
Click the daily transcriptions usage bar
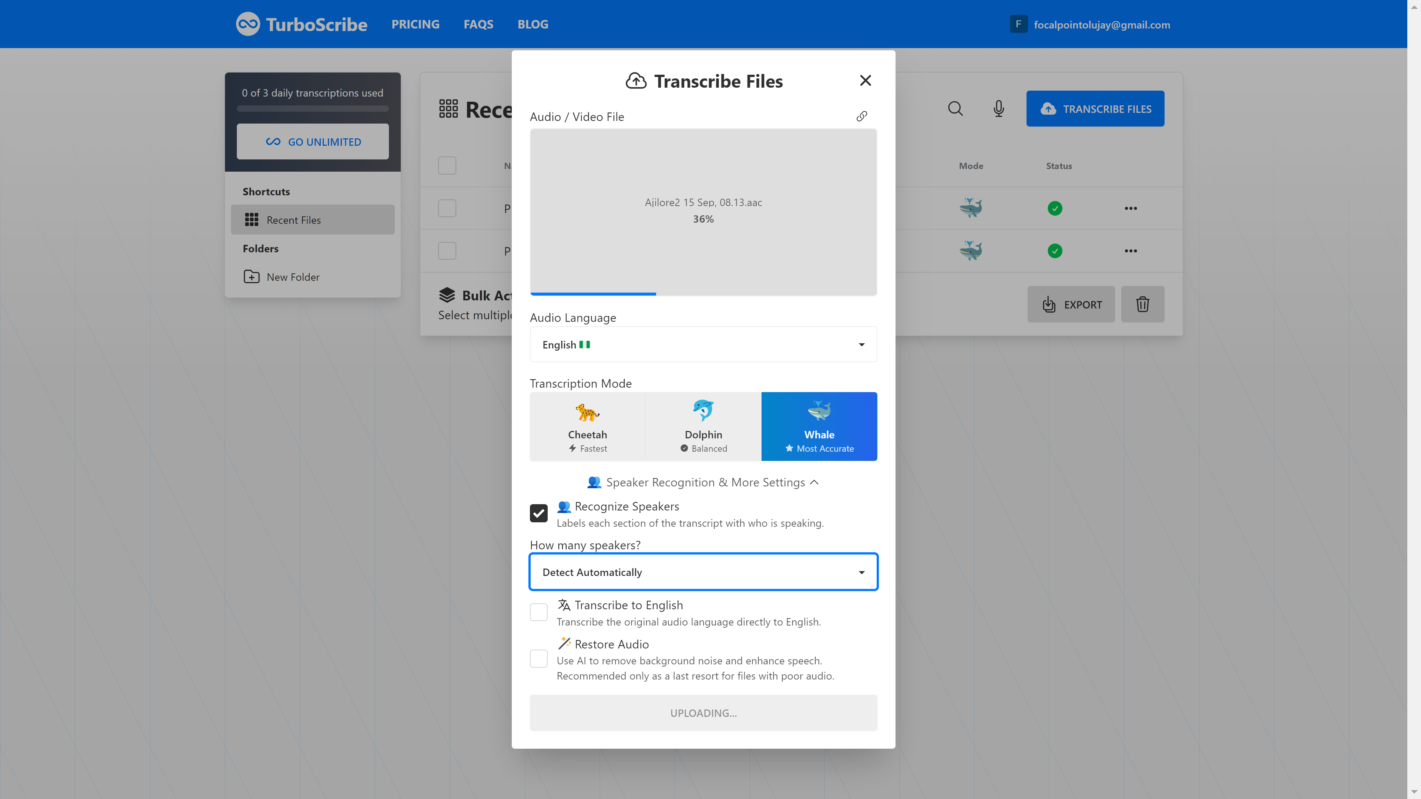pyautogui.click(x=313, y=109)
